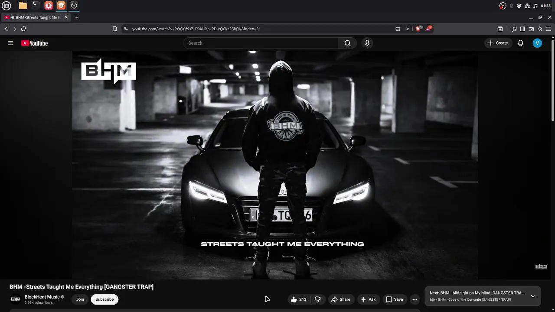This screenshot has height=312, width=555.
Task: Click the Join membership button
Action: 80,299
